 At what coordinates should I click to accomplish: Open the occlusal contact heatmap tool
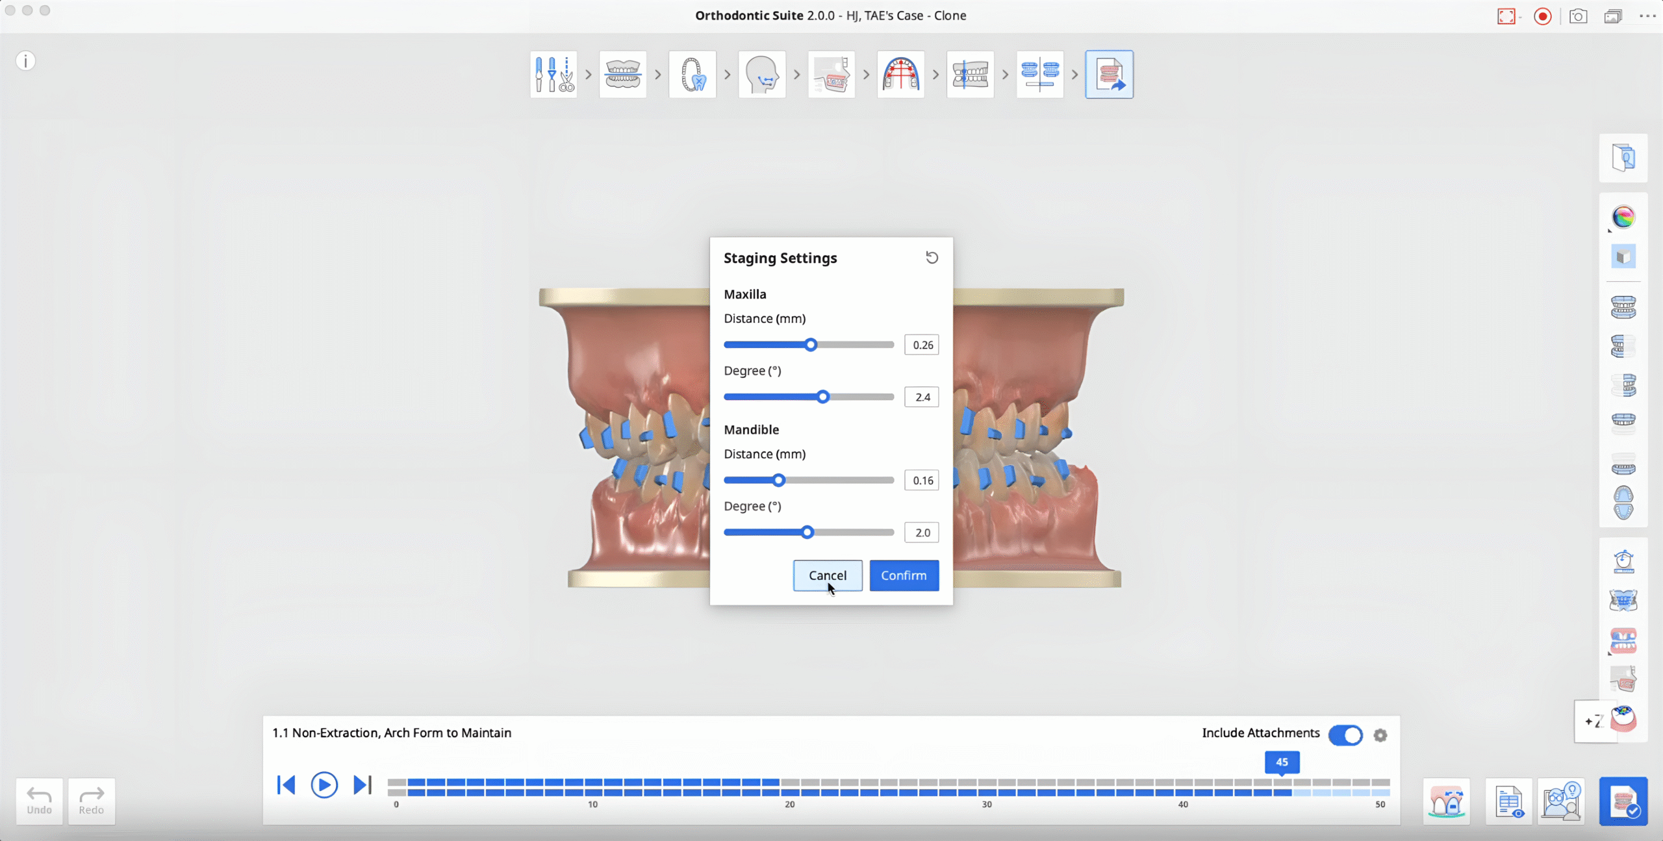[1623, 719]
